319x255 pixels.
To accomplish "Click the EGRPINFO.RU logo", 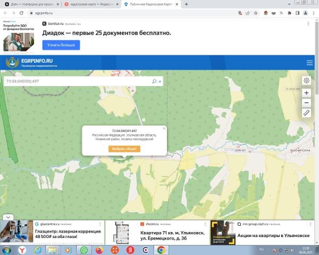I will coord(31,63).
